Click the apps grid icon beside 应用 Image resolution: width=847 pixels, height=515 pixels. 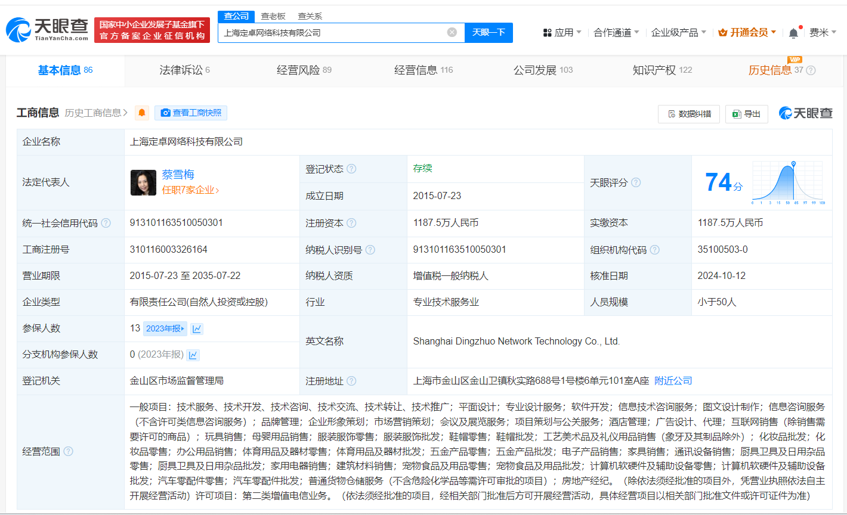[x=547, y=32]
